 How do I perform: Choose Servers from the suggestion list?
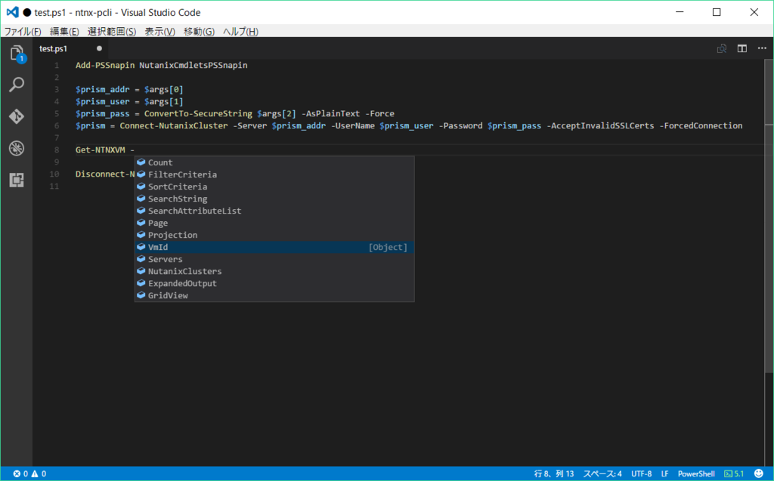(274, 259)
